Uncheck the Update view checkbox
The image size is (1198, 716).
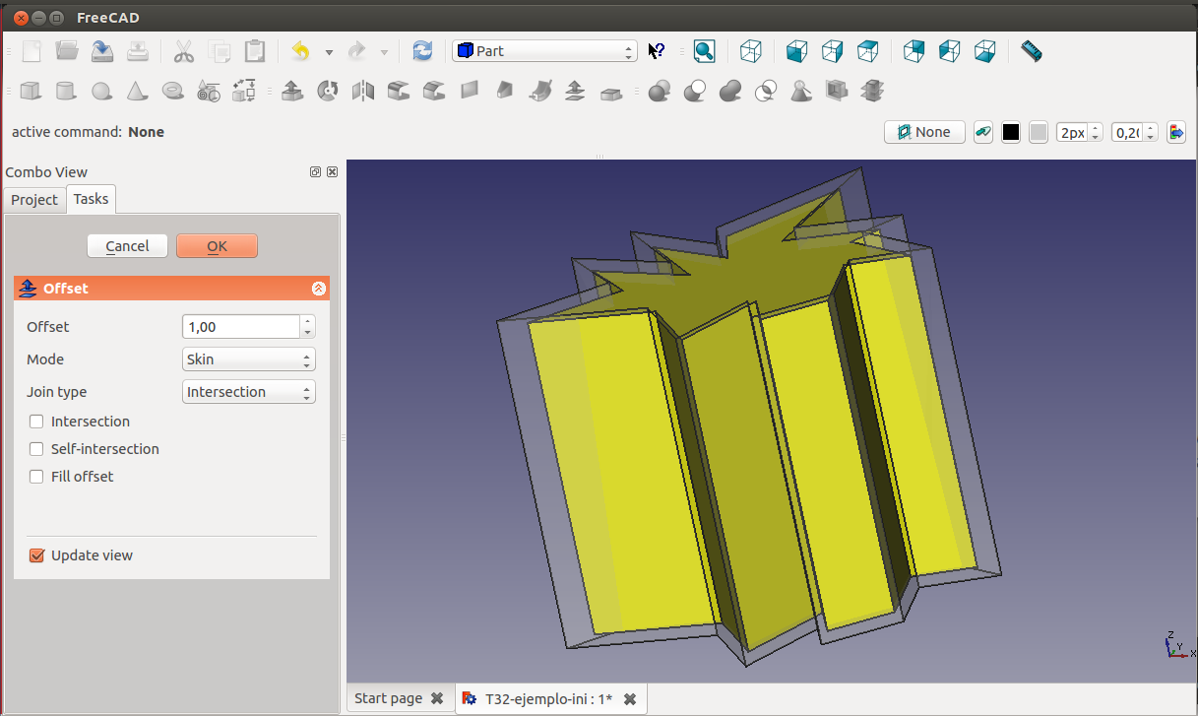[37, 555]
